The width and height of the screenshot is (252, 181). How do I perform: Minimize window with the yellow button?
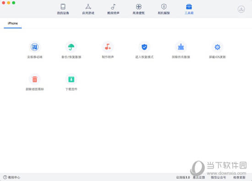(x=9, y=3)
